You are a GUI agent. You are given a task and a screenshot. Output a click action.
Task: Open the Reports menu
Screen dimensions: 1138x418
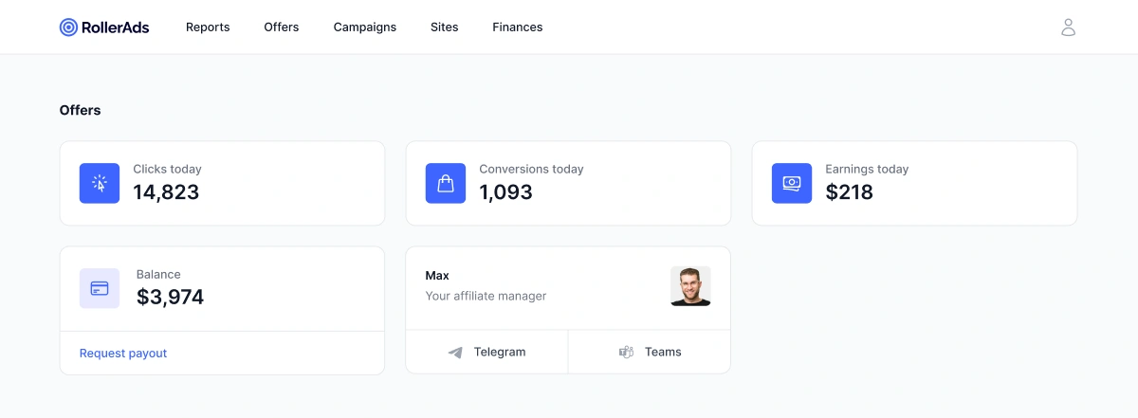[x=208, y=27]
